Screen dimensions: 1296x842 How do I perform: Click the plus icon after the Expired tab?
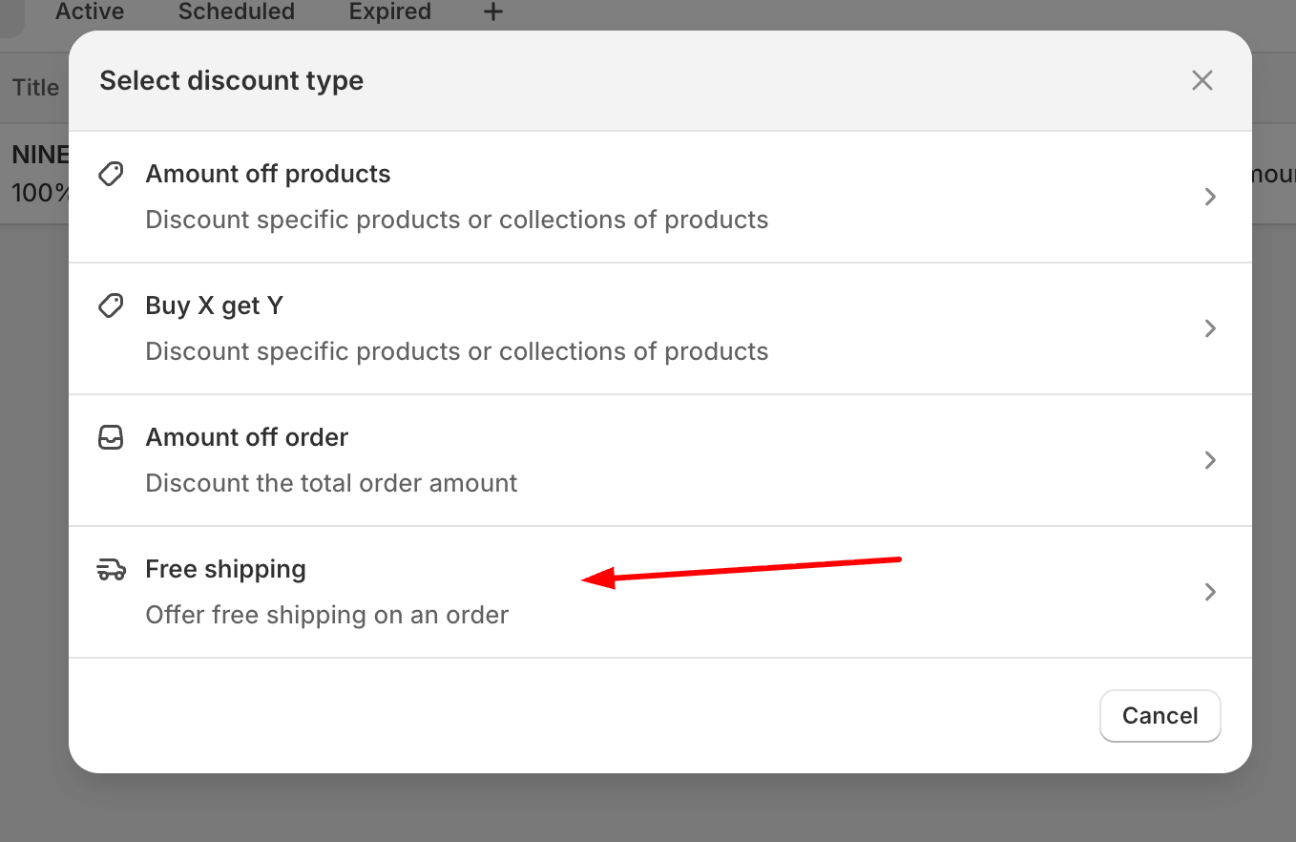coord(492,12)
